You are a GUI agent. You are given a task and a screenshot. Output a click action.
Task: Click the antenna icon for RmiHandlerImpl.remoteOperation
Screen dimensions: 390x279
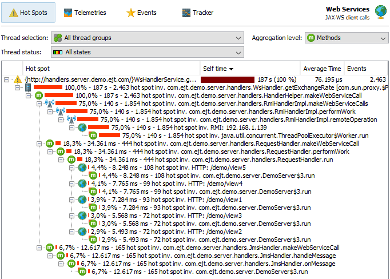pyautogui.click(x=71, y=119)
